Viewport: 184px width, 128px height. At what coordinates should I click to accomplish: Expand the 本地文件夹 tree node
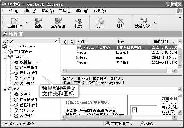click(x=5, y=52)
